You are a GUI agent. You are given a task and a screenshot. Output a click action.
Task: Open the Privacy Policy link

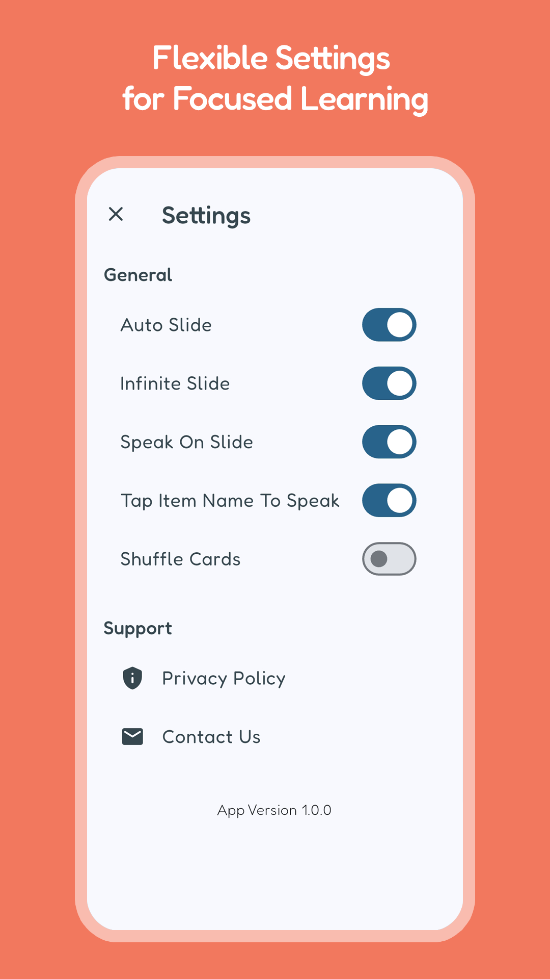tap(224, 679)
